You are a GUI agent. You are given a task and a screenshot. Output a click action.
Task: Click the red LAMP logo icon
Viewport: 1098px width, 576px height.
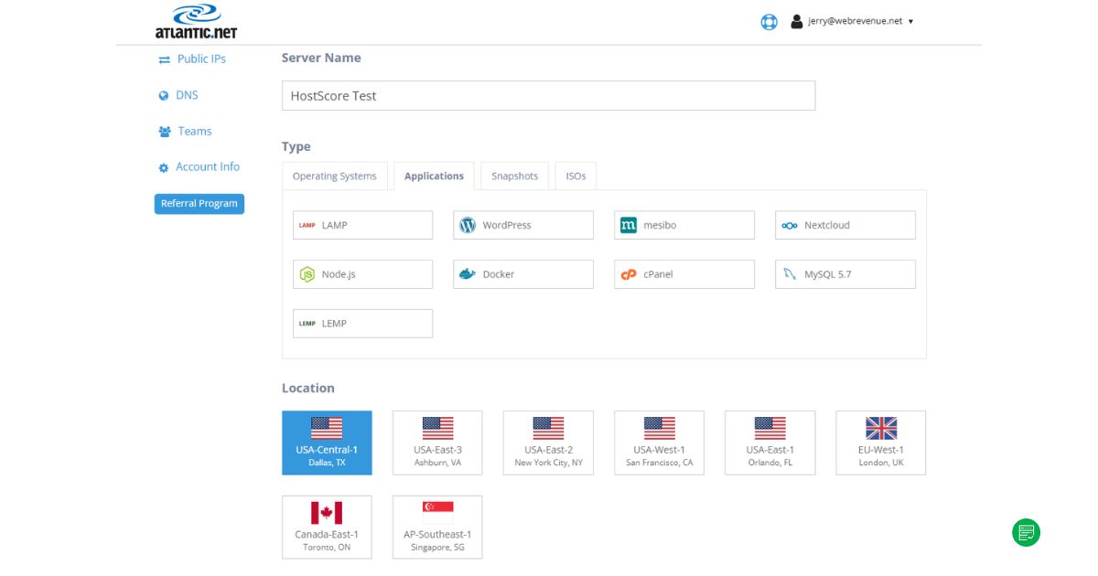pos(307,226)
